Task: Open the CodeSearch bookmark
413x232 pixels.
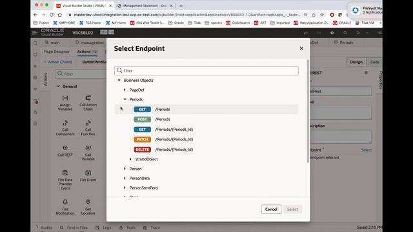Action: pos(238,23)
